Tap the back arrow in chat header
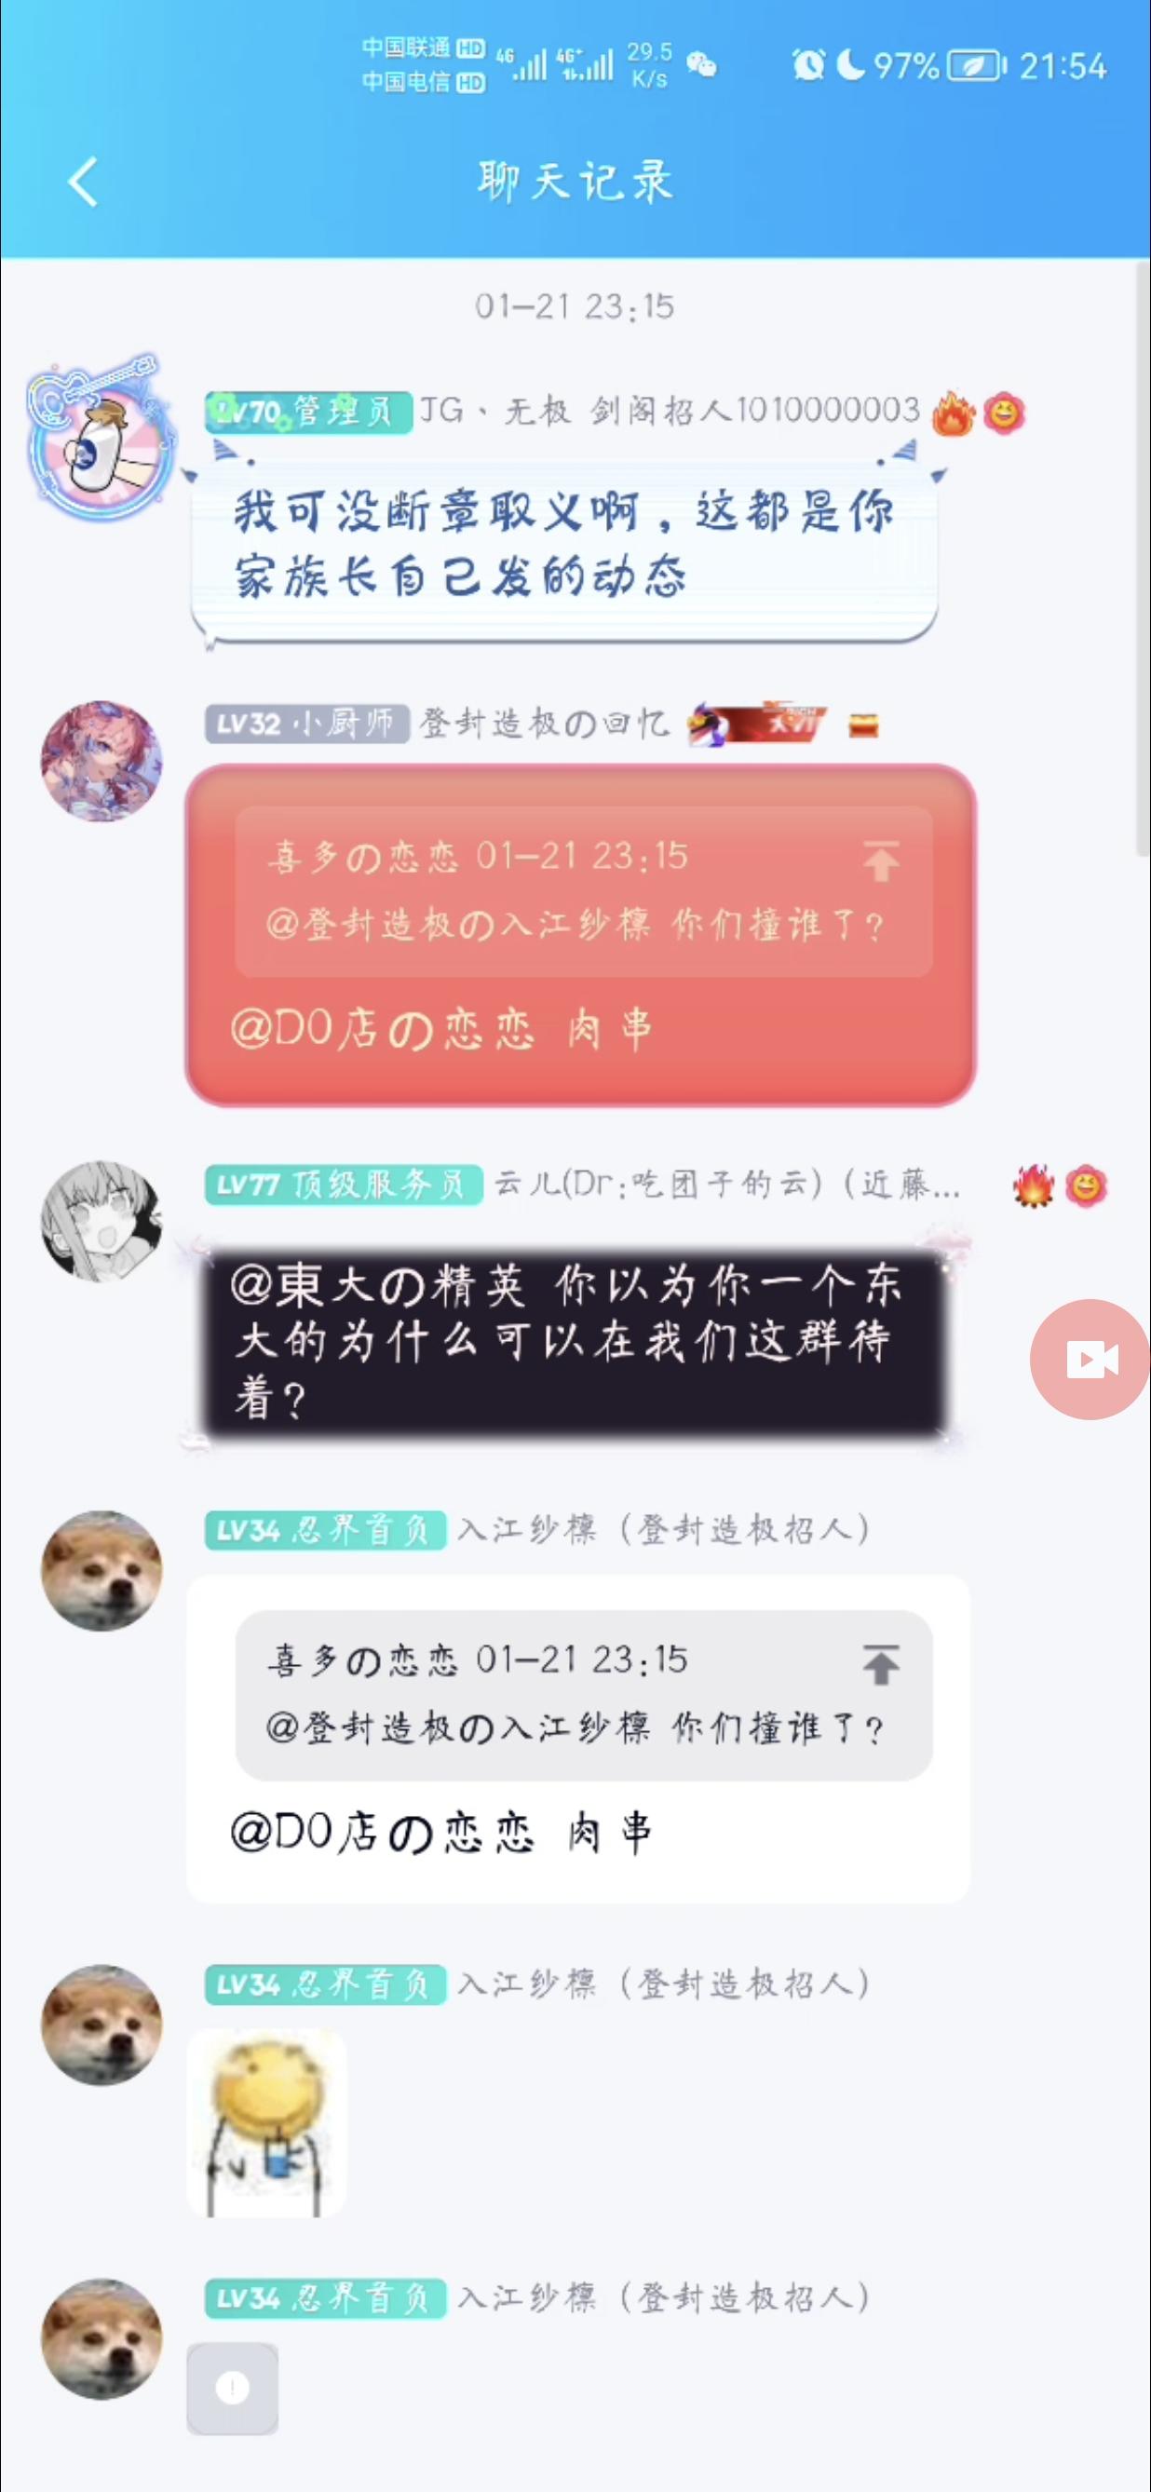Screen dimensions: 1151x2492 click(x=83, y=182)
